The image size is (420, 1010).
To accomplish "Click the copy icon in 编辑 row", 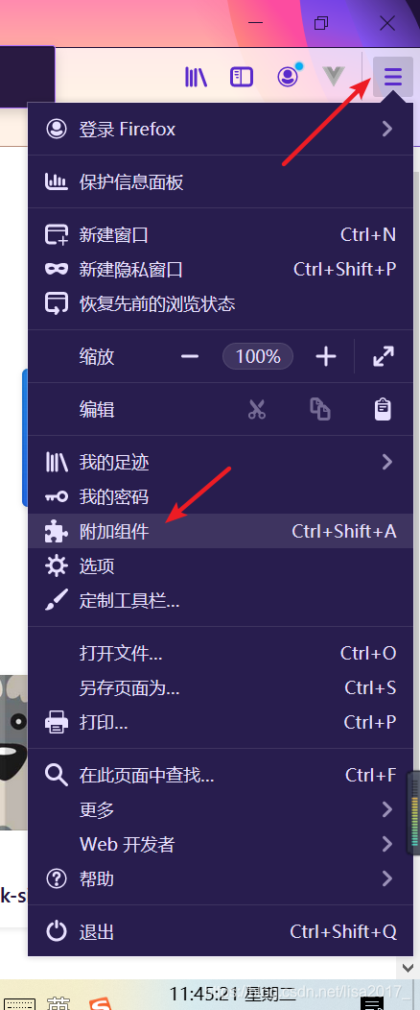I will pos(319,409).
